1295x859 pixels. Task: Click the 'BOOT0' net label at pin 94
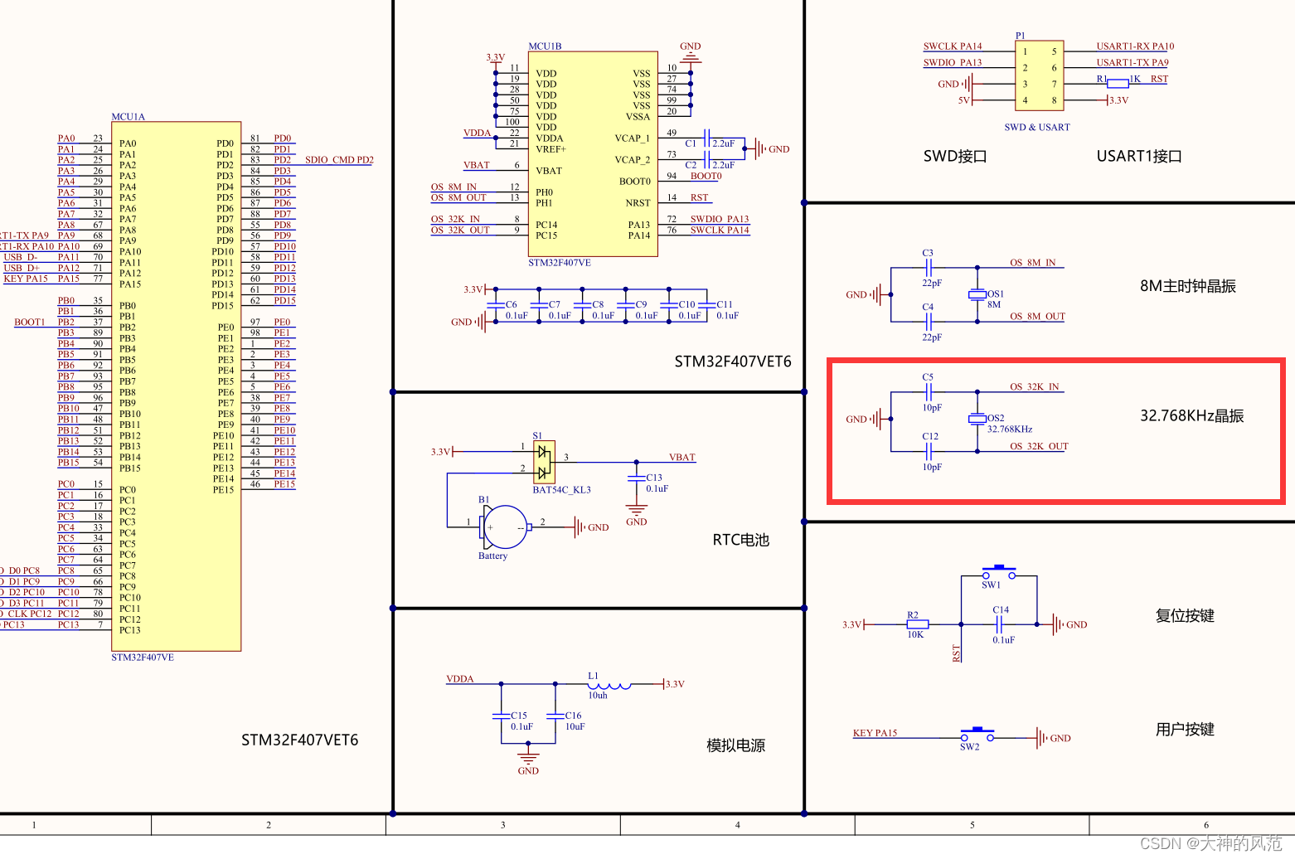(706, 176)
